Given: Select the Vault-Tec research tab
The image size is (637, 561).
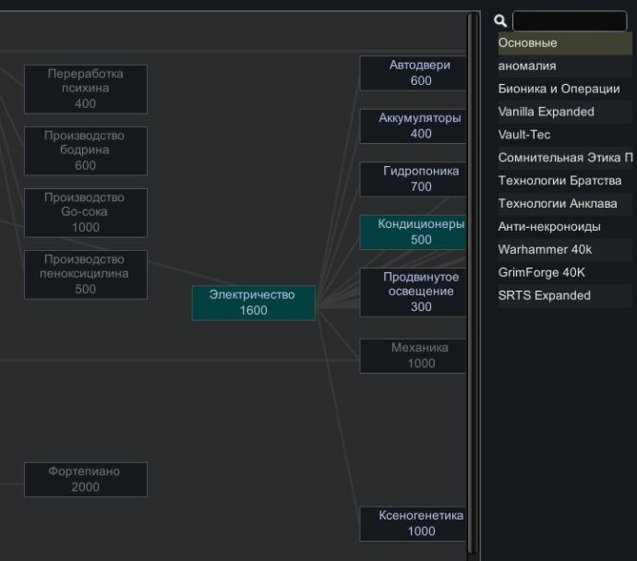Looking at the screenshot, I should click(x=565, y=135).
